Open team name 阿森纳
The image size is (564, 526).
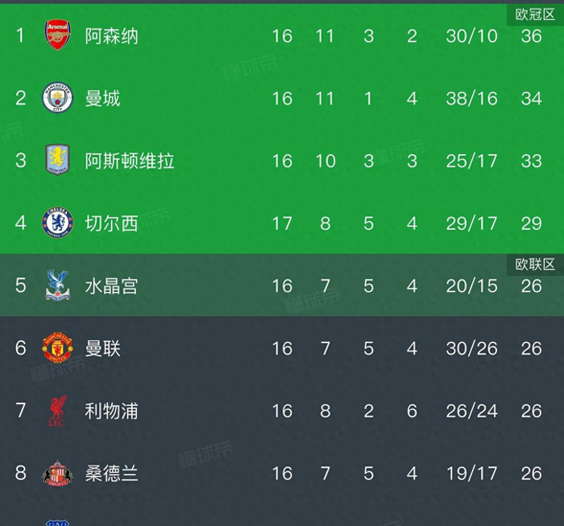pyautogui.click(x=112, y=35)
